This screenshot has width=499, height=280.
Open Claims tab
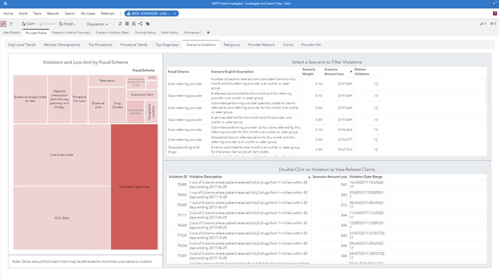[x=288, y=45]
